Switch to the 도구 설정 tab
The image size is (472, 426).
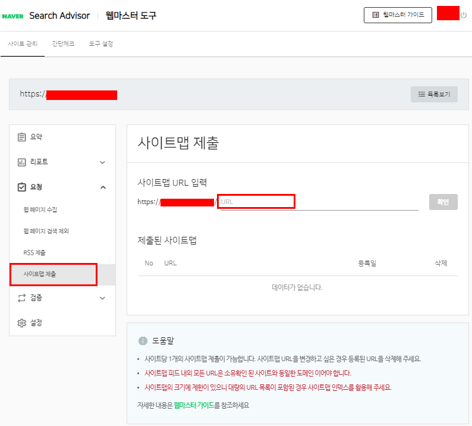(x=101, y=43)
